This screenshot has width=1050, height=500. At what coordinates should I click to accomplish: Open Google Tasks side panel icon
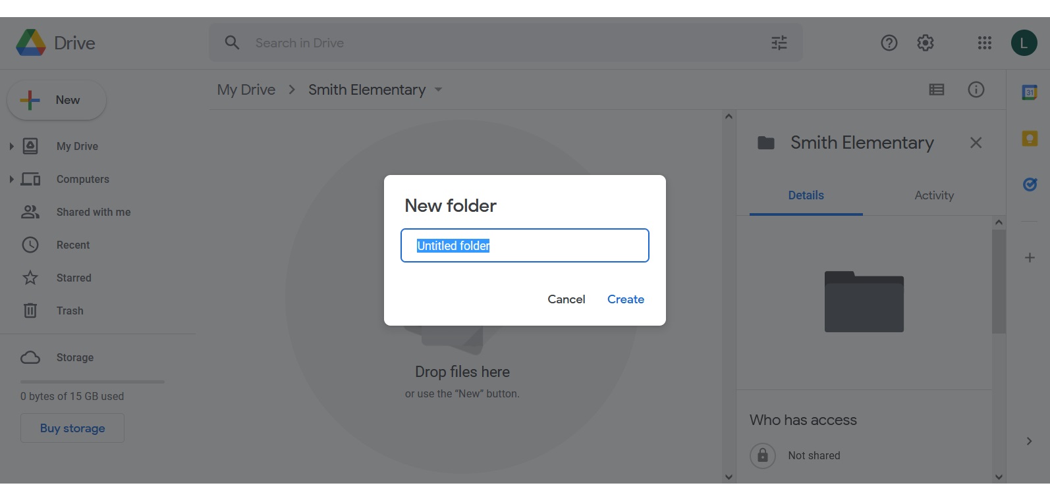pyautogui.click(x=1030, y=184)
